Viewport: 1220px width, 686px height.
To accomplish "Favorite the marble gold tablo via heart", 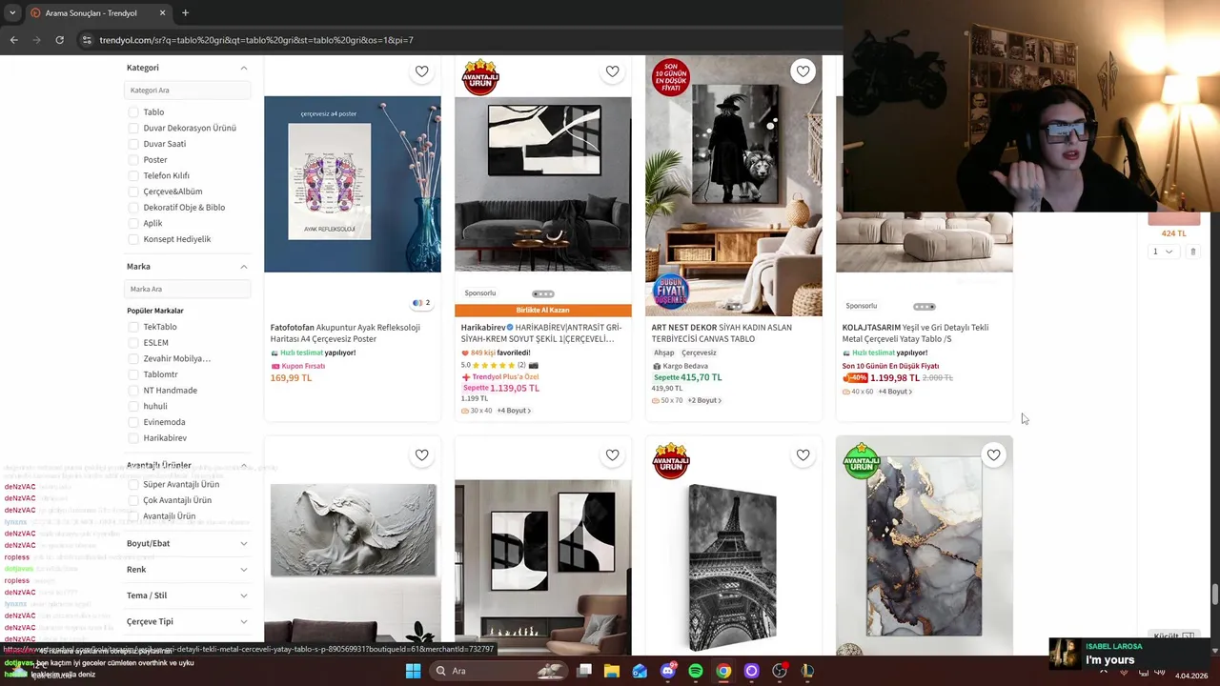I will (x=993, y=455).
